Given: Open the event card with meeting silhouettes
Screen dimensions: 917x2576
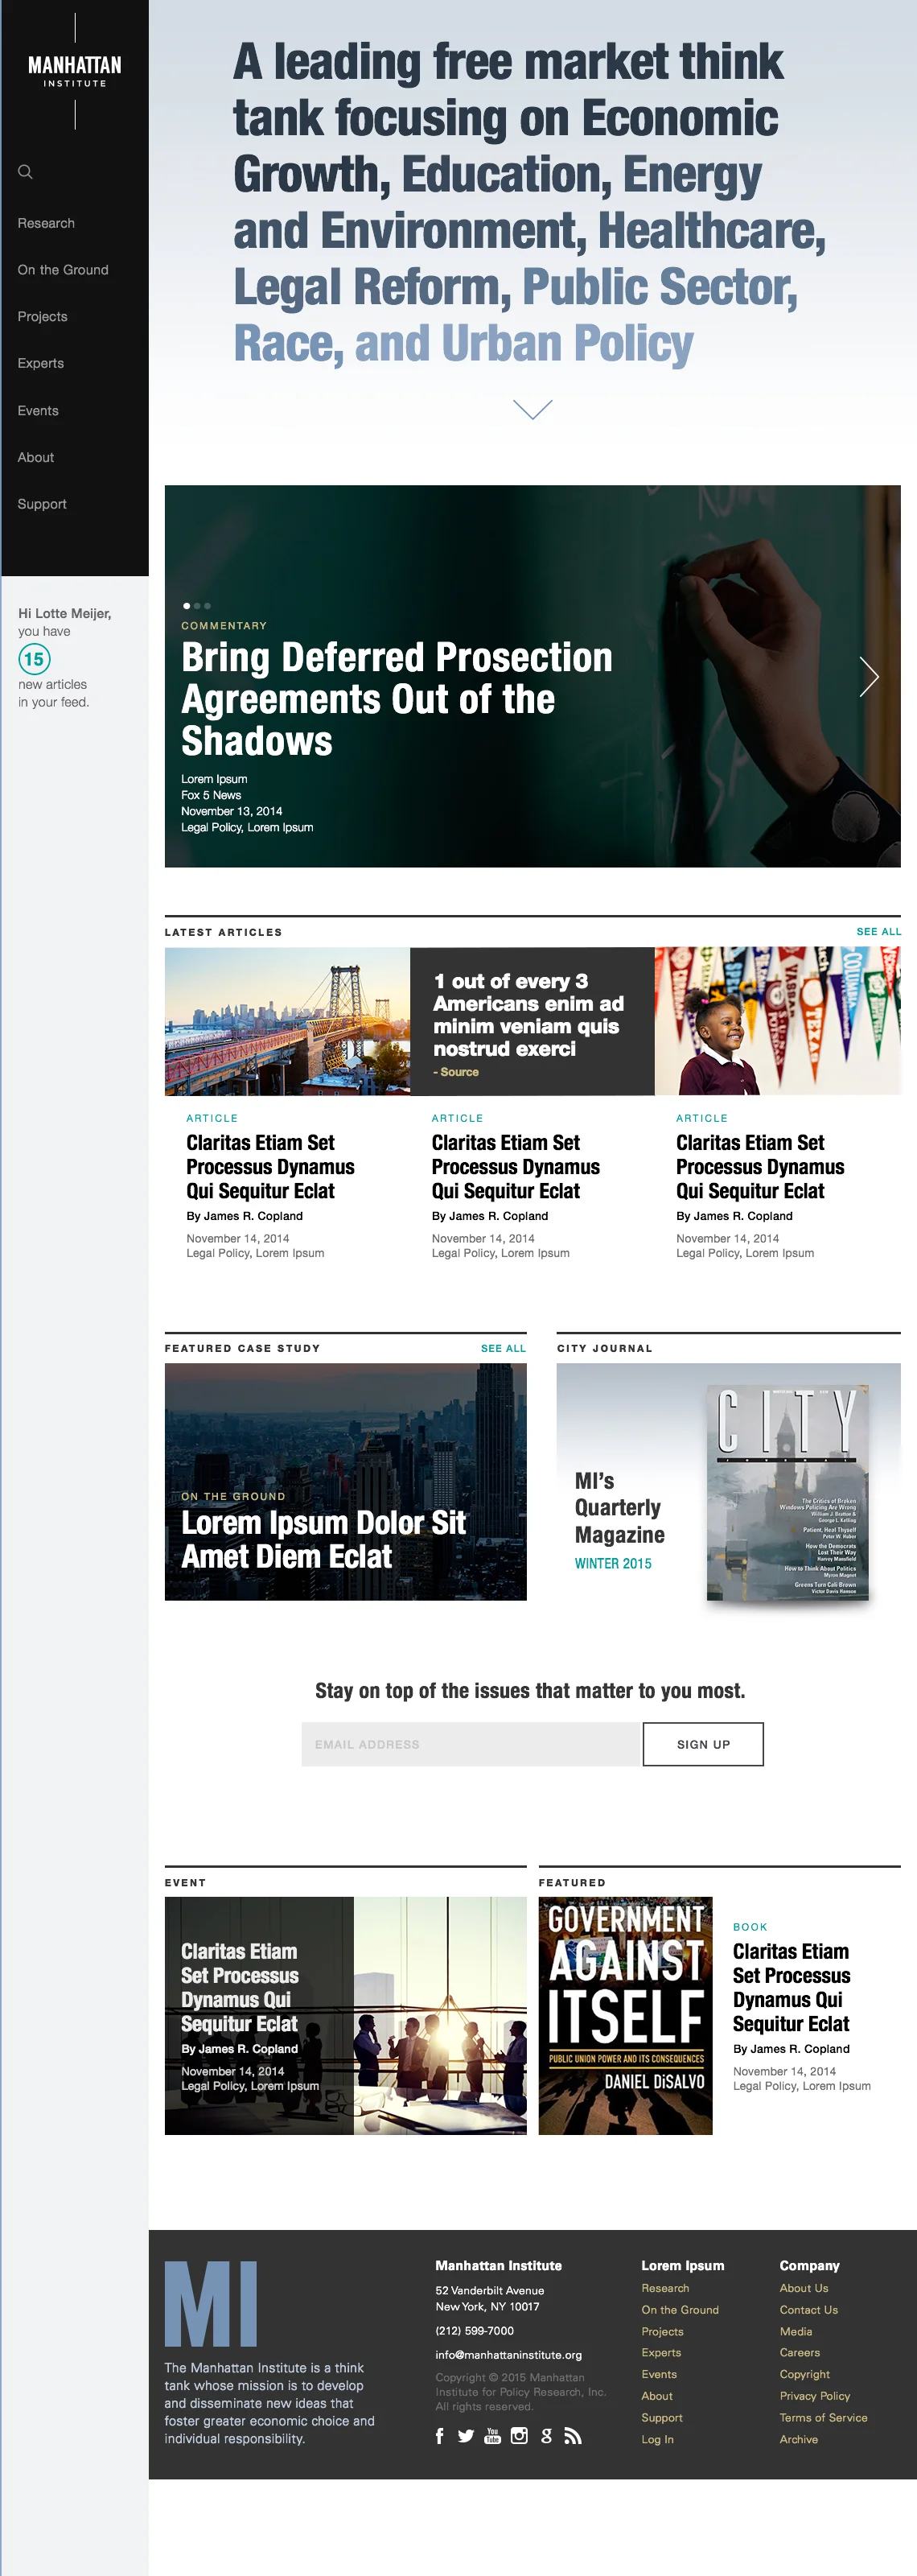Looking at the screenshot, I should click(x=346, y=2015).
